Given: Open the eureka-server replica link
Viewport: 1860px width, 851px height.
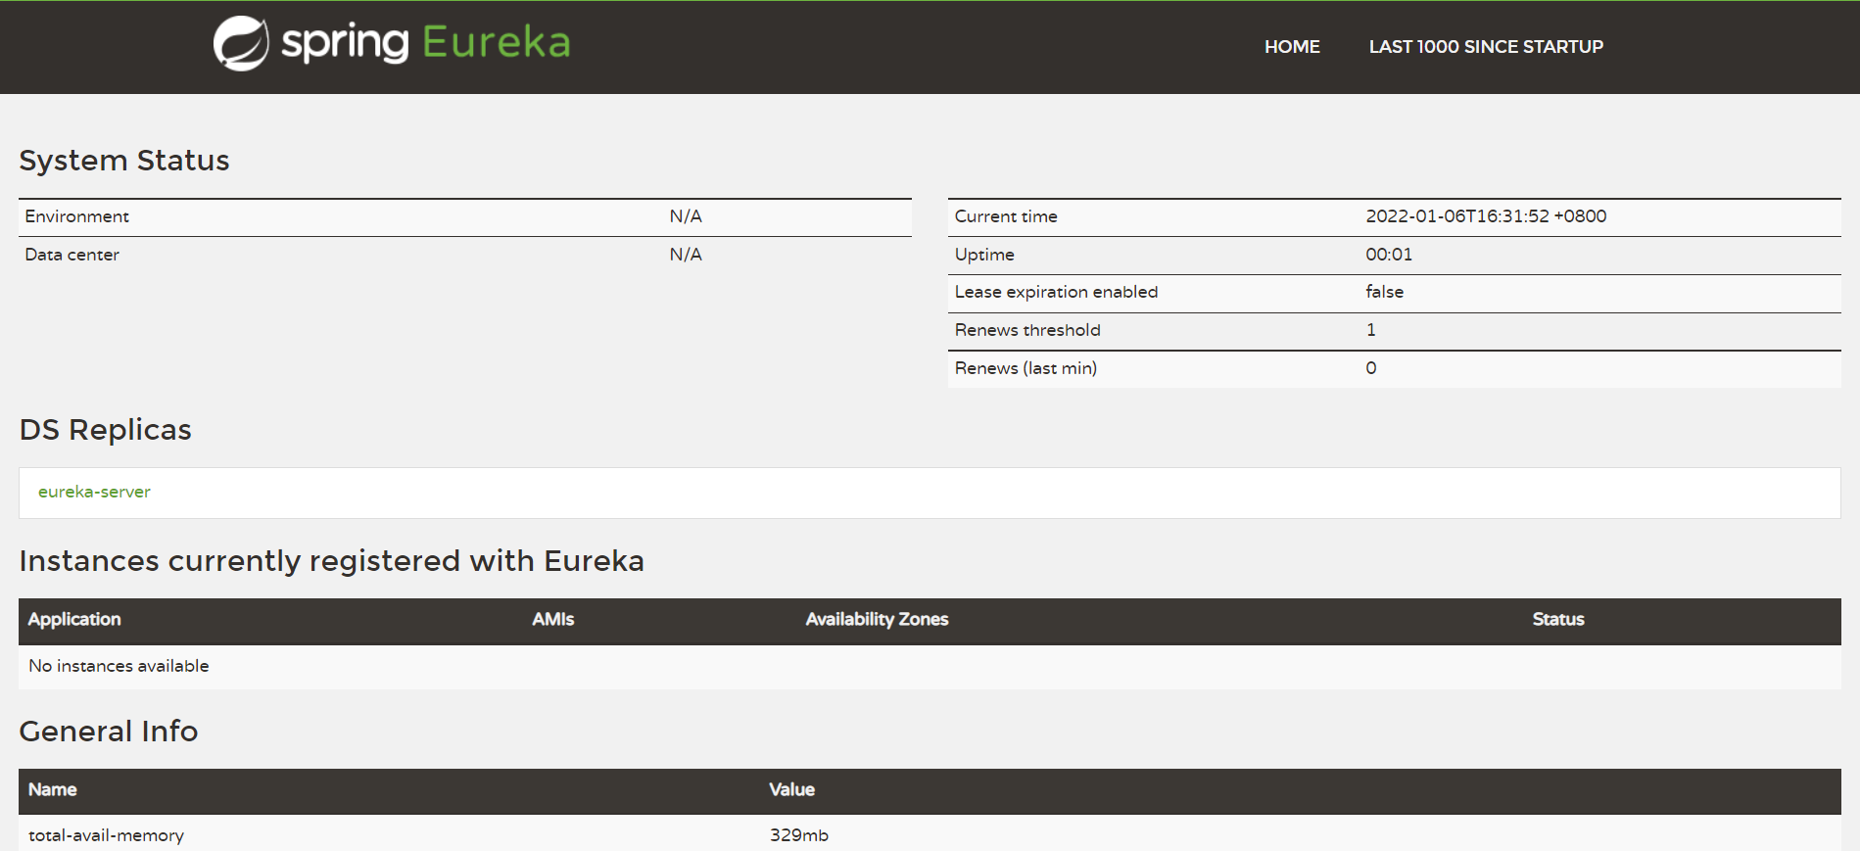Looking at the screenshot, I should tap(94, 492).
